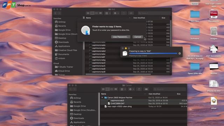The image size is (224, 126).
Task: Focus the search field in Canon window
Action: coord(169,89)
